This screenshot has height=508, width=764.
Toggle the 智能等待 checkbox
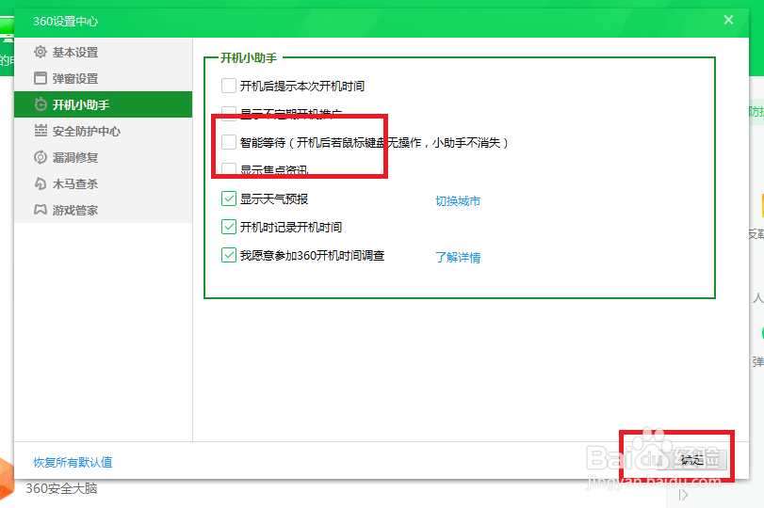(x=229, y=142)
